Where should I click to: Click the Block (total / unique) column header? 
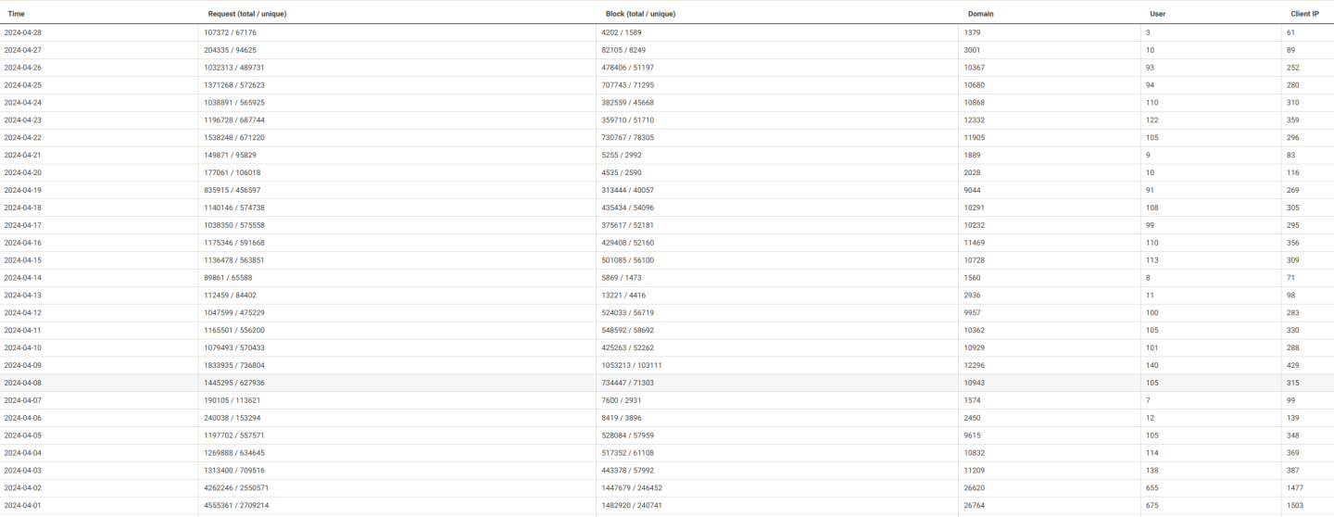tap(640, 14)
